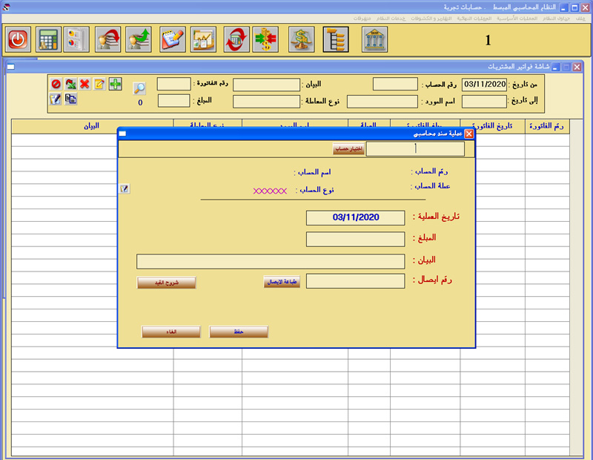Click the اختيار حساب choose account button
This screenshot has height=460, width=593.
[348, 149]
